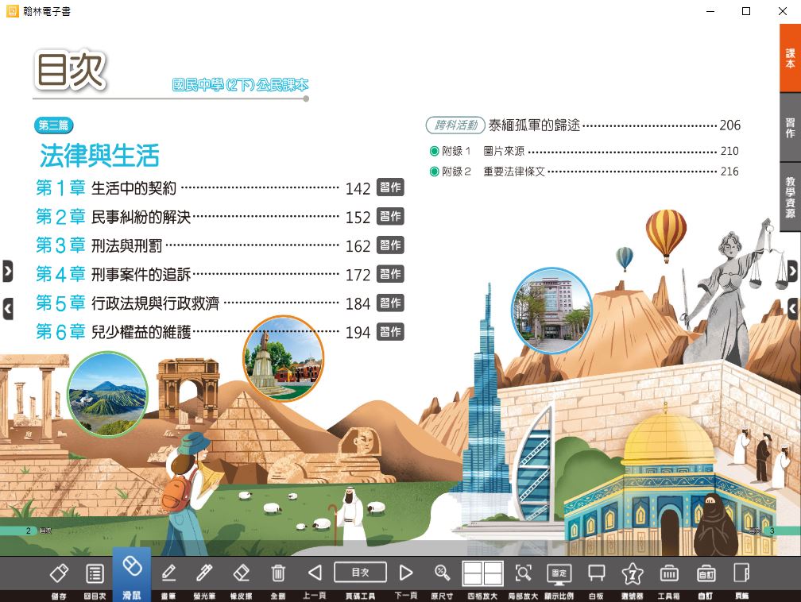Click the volcano mountain circular photo

click(x=108, y=394)
